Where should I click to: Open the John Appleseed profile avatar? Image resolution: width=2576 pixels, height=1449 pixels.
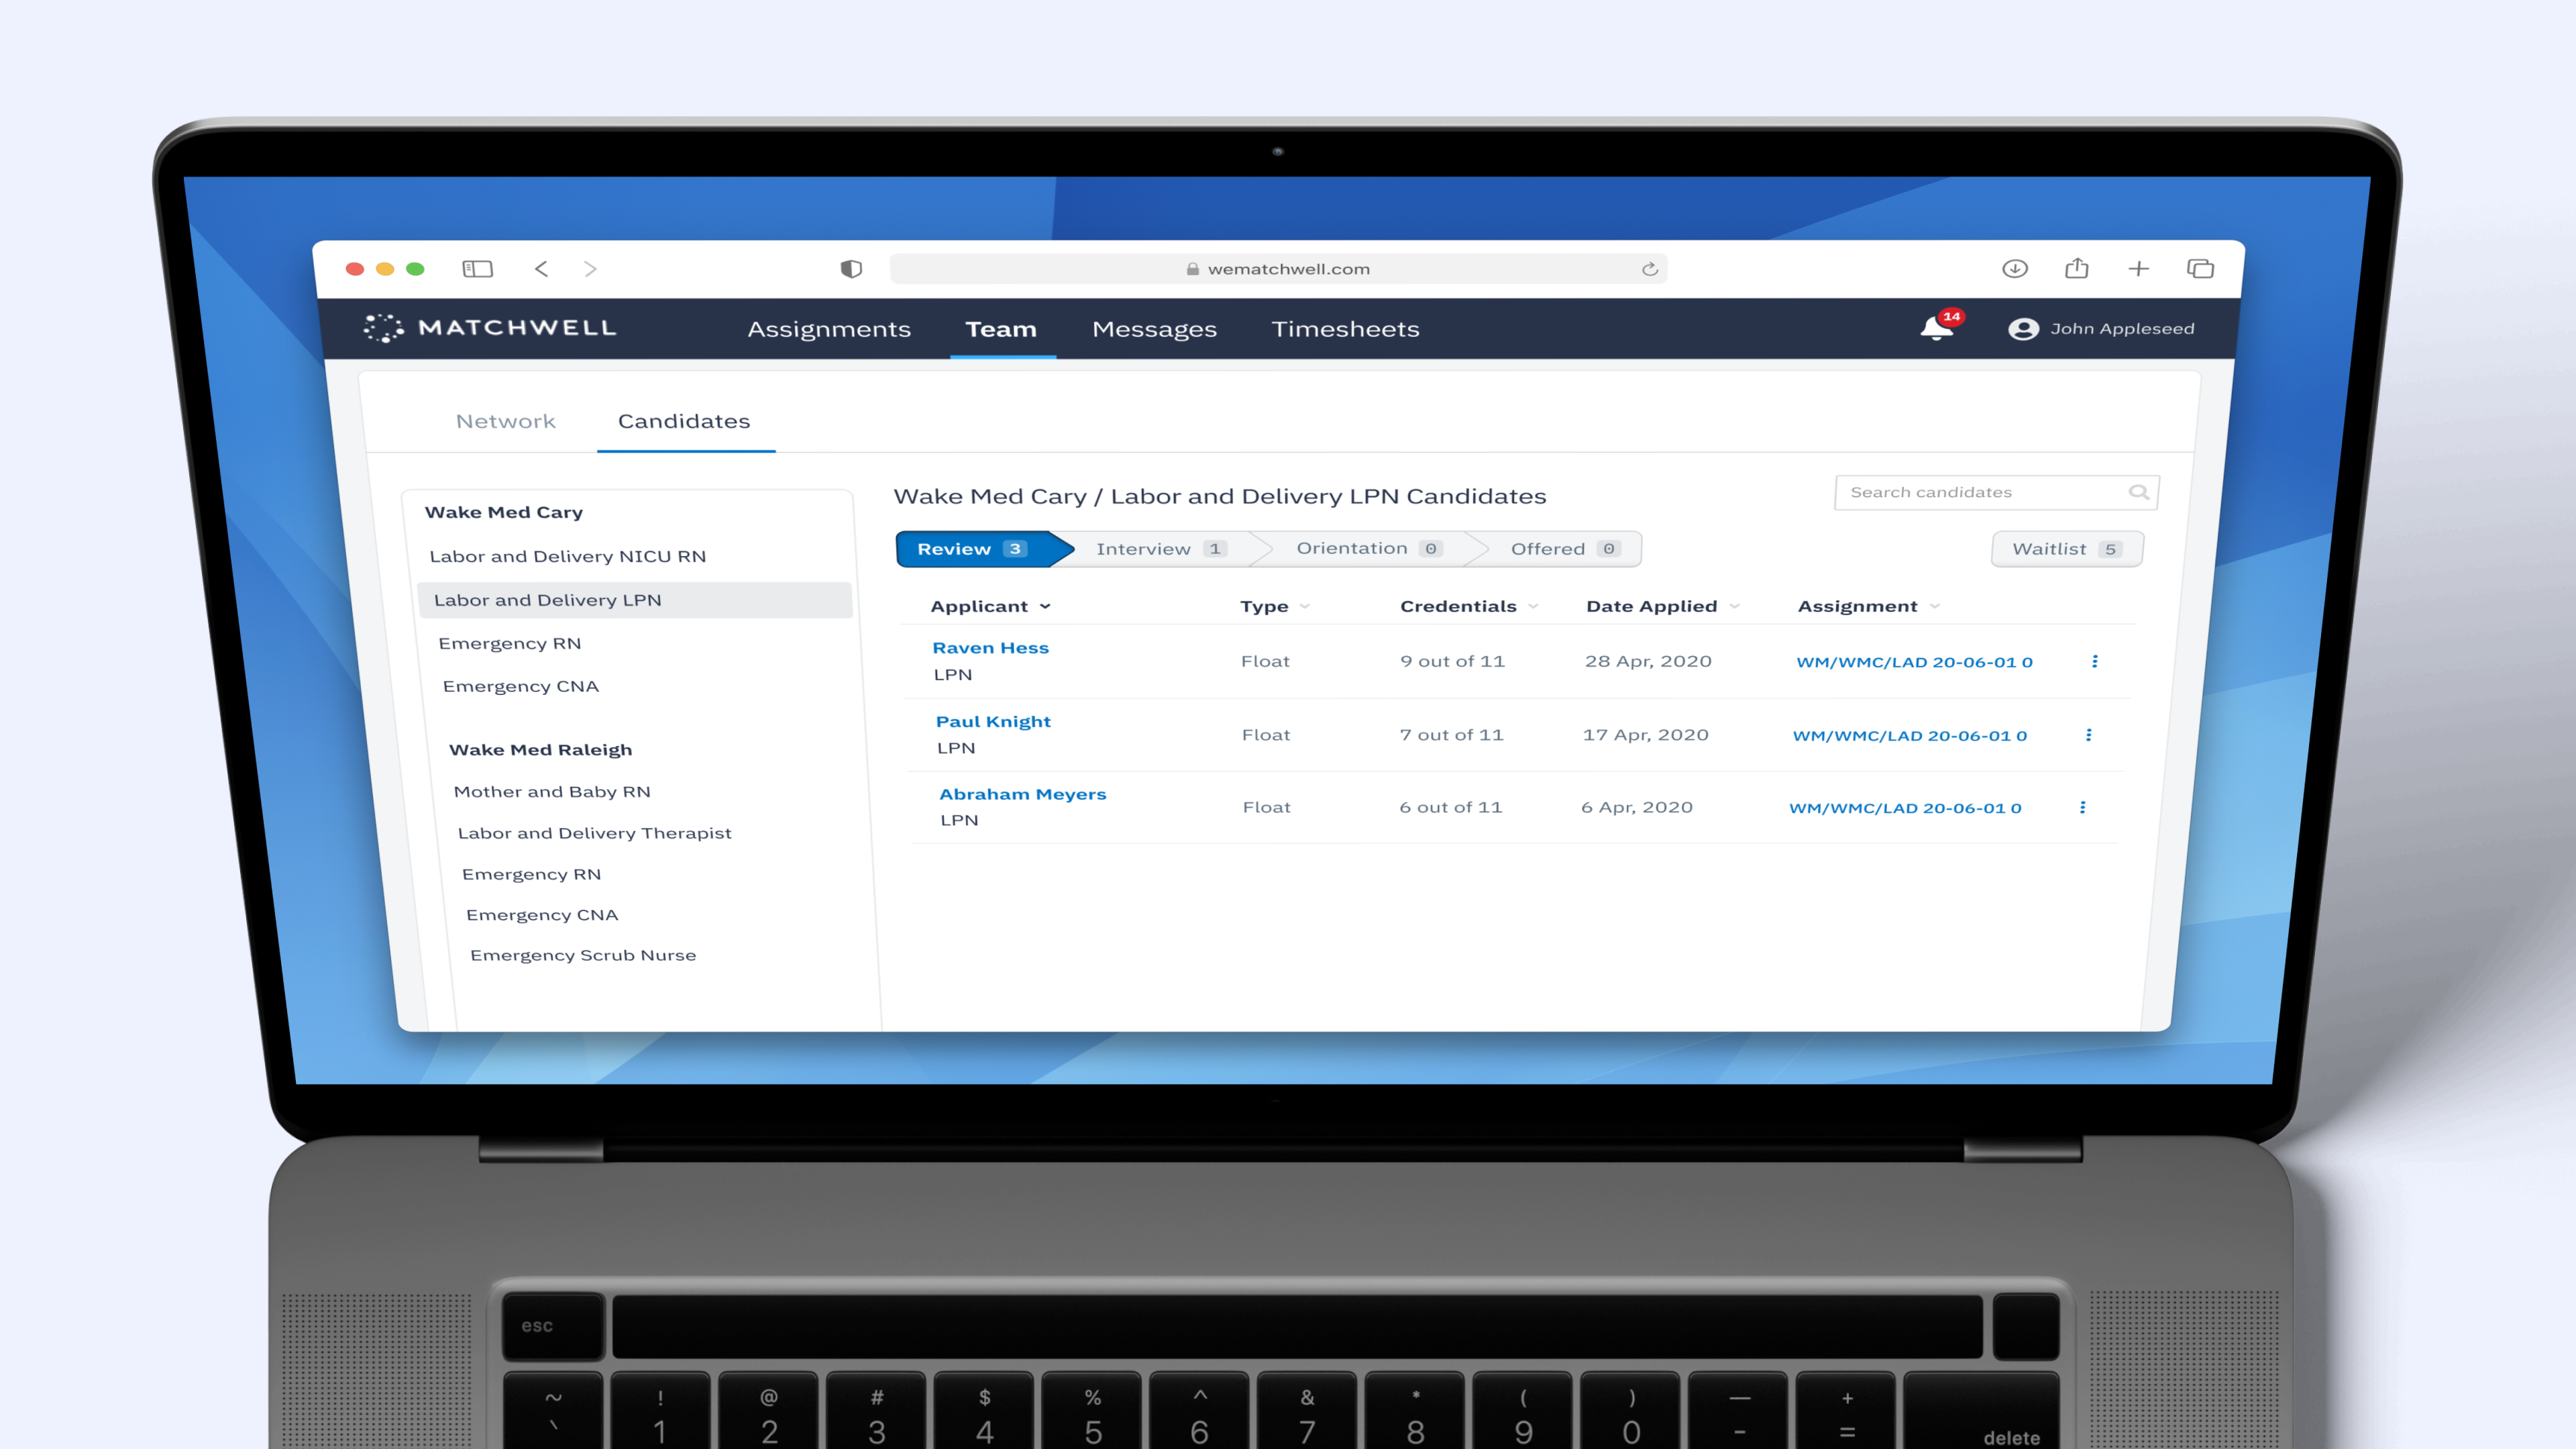(2023, 329)
